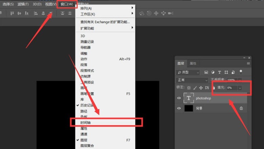Image resolution: width=264 pixels, height=149 pixels.
Task: Expand the 扩展功能 submenu
Action: point(105,28)
